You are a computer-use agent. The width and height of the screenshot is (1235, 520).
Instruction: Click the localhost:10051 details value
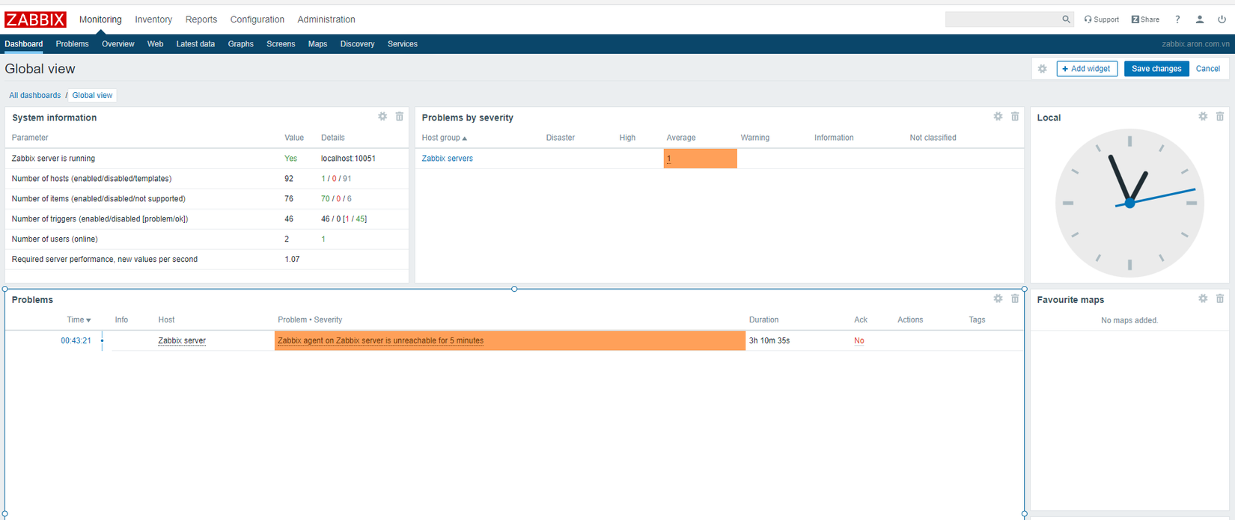(348, 159)
